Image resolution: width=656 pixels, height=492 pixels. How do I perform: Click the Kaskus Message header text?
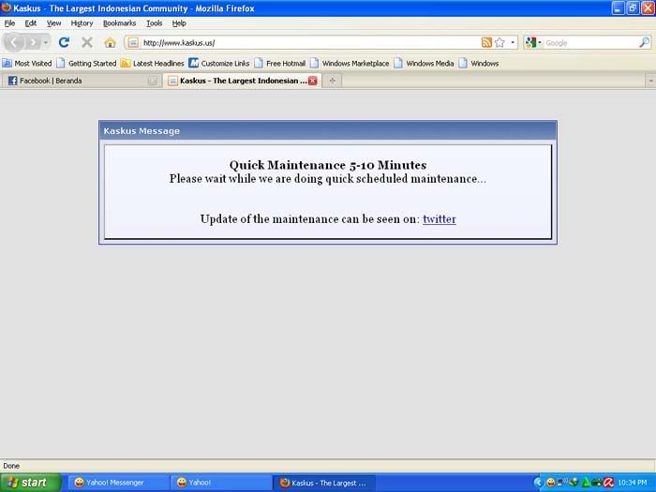click(142, 131)
